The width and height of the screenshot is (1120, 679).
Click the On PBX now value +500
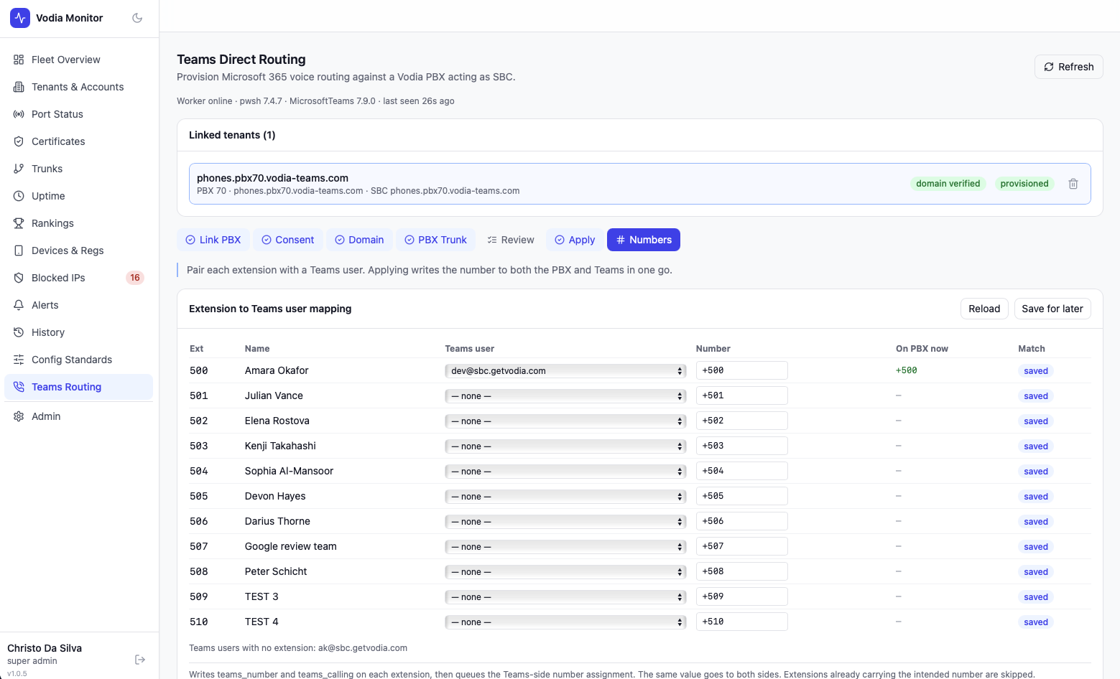[907, 370]
